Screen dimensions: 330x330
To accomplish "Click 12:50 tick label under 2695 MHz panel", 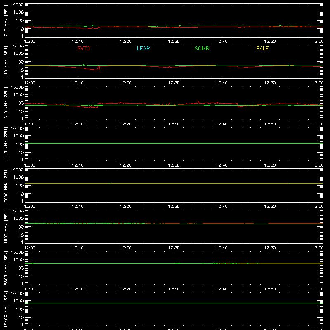I will [270, 207].
